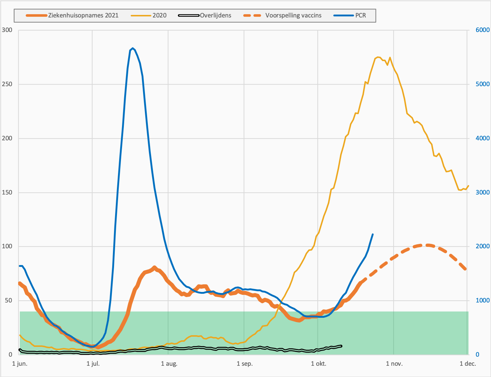The width and height of the screenshot is (491, 377).
Task: Click the thin yellow 2020 legend swatch
Action: [x=141, y=16]
